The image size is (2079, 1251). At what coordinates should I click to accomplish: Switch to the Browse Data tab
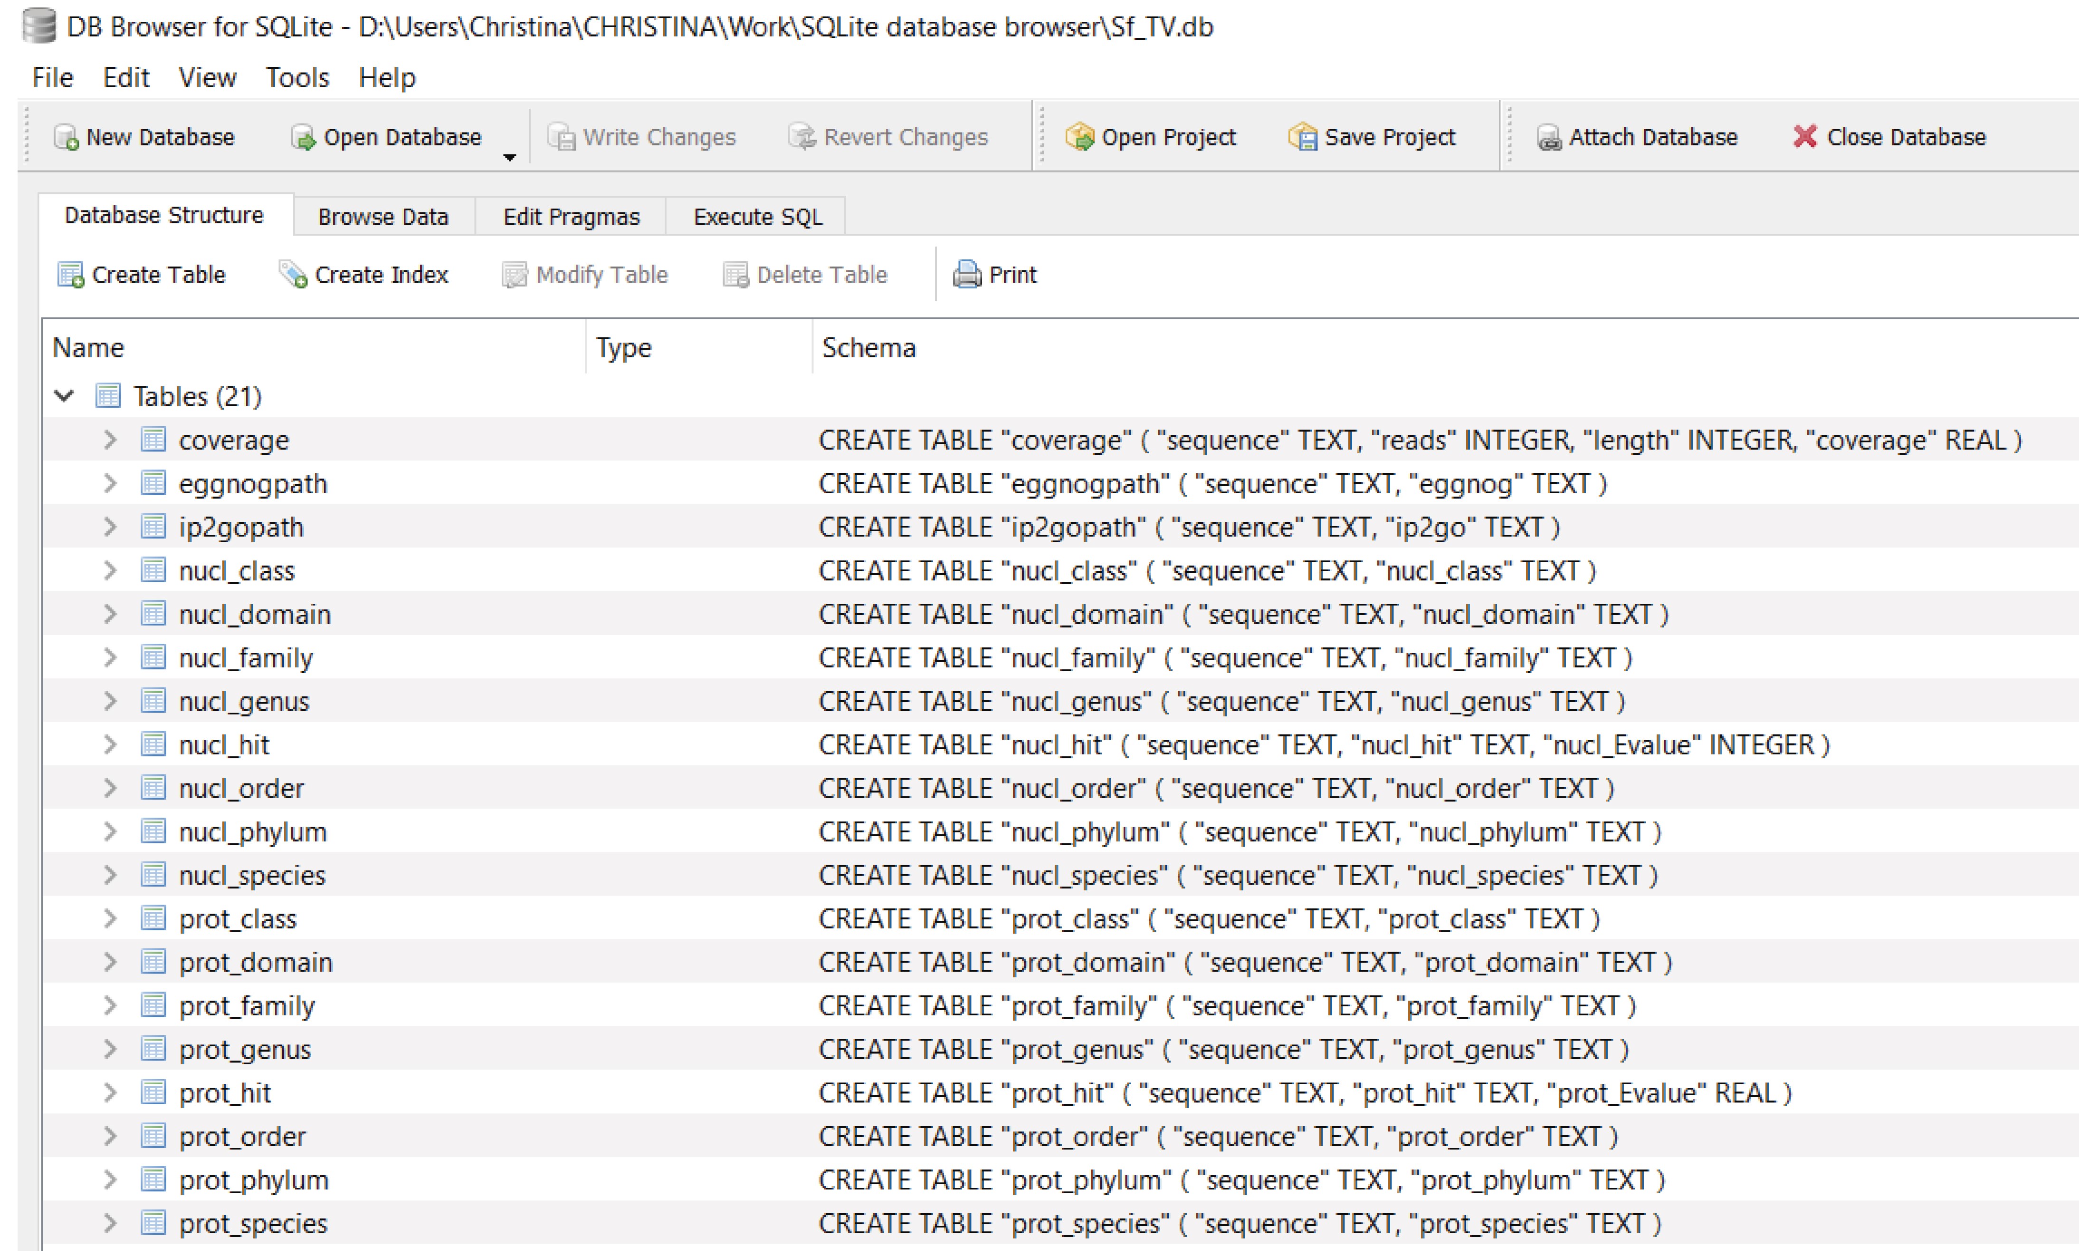(x=383, y=217)
